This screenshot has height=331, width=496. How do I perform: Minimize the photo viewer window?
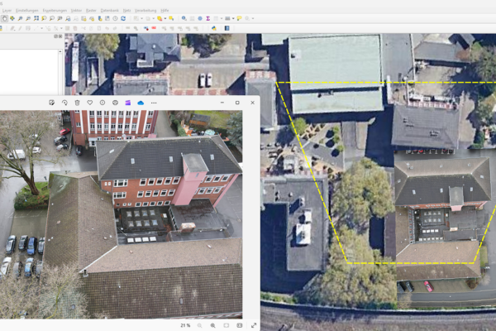pyautogui.click(x=222, y=103)
